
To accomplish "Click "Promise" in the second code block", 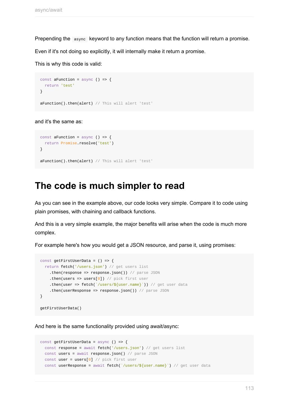I will point(69,143).
